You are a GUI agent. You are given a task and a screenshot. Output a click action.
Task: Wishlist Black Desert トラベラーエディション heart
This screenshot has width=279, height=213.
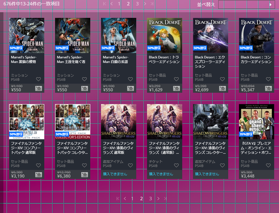[x=177, y=79]
